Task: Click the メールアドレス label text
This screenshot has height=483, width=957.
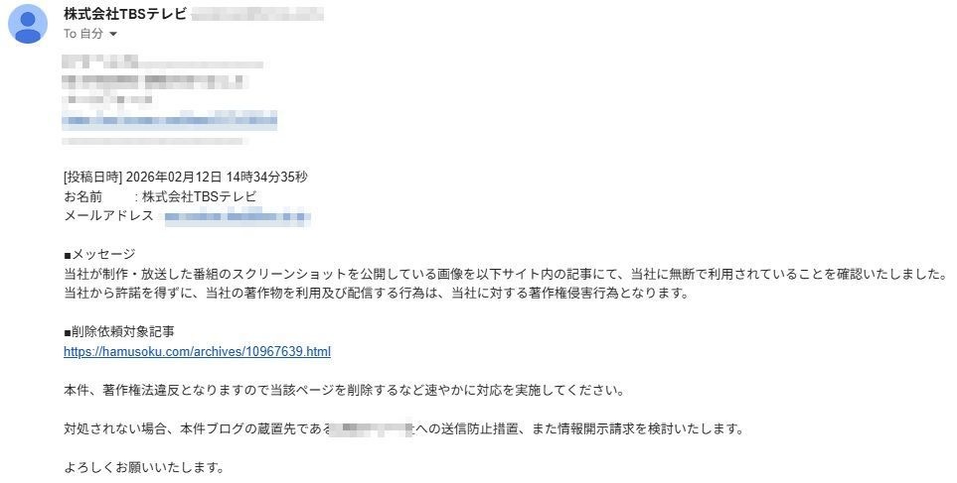Action: click(108, 215)
